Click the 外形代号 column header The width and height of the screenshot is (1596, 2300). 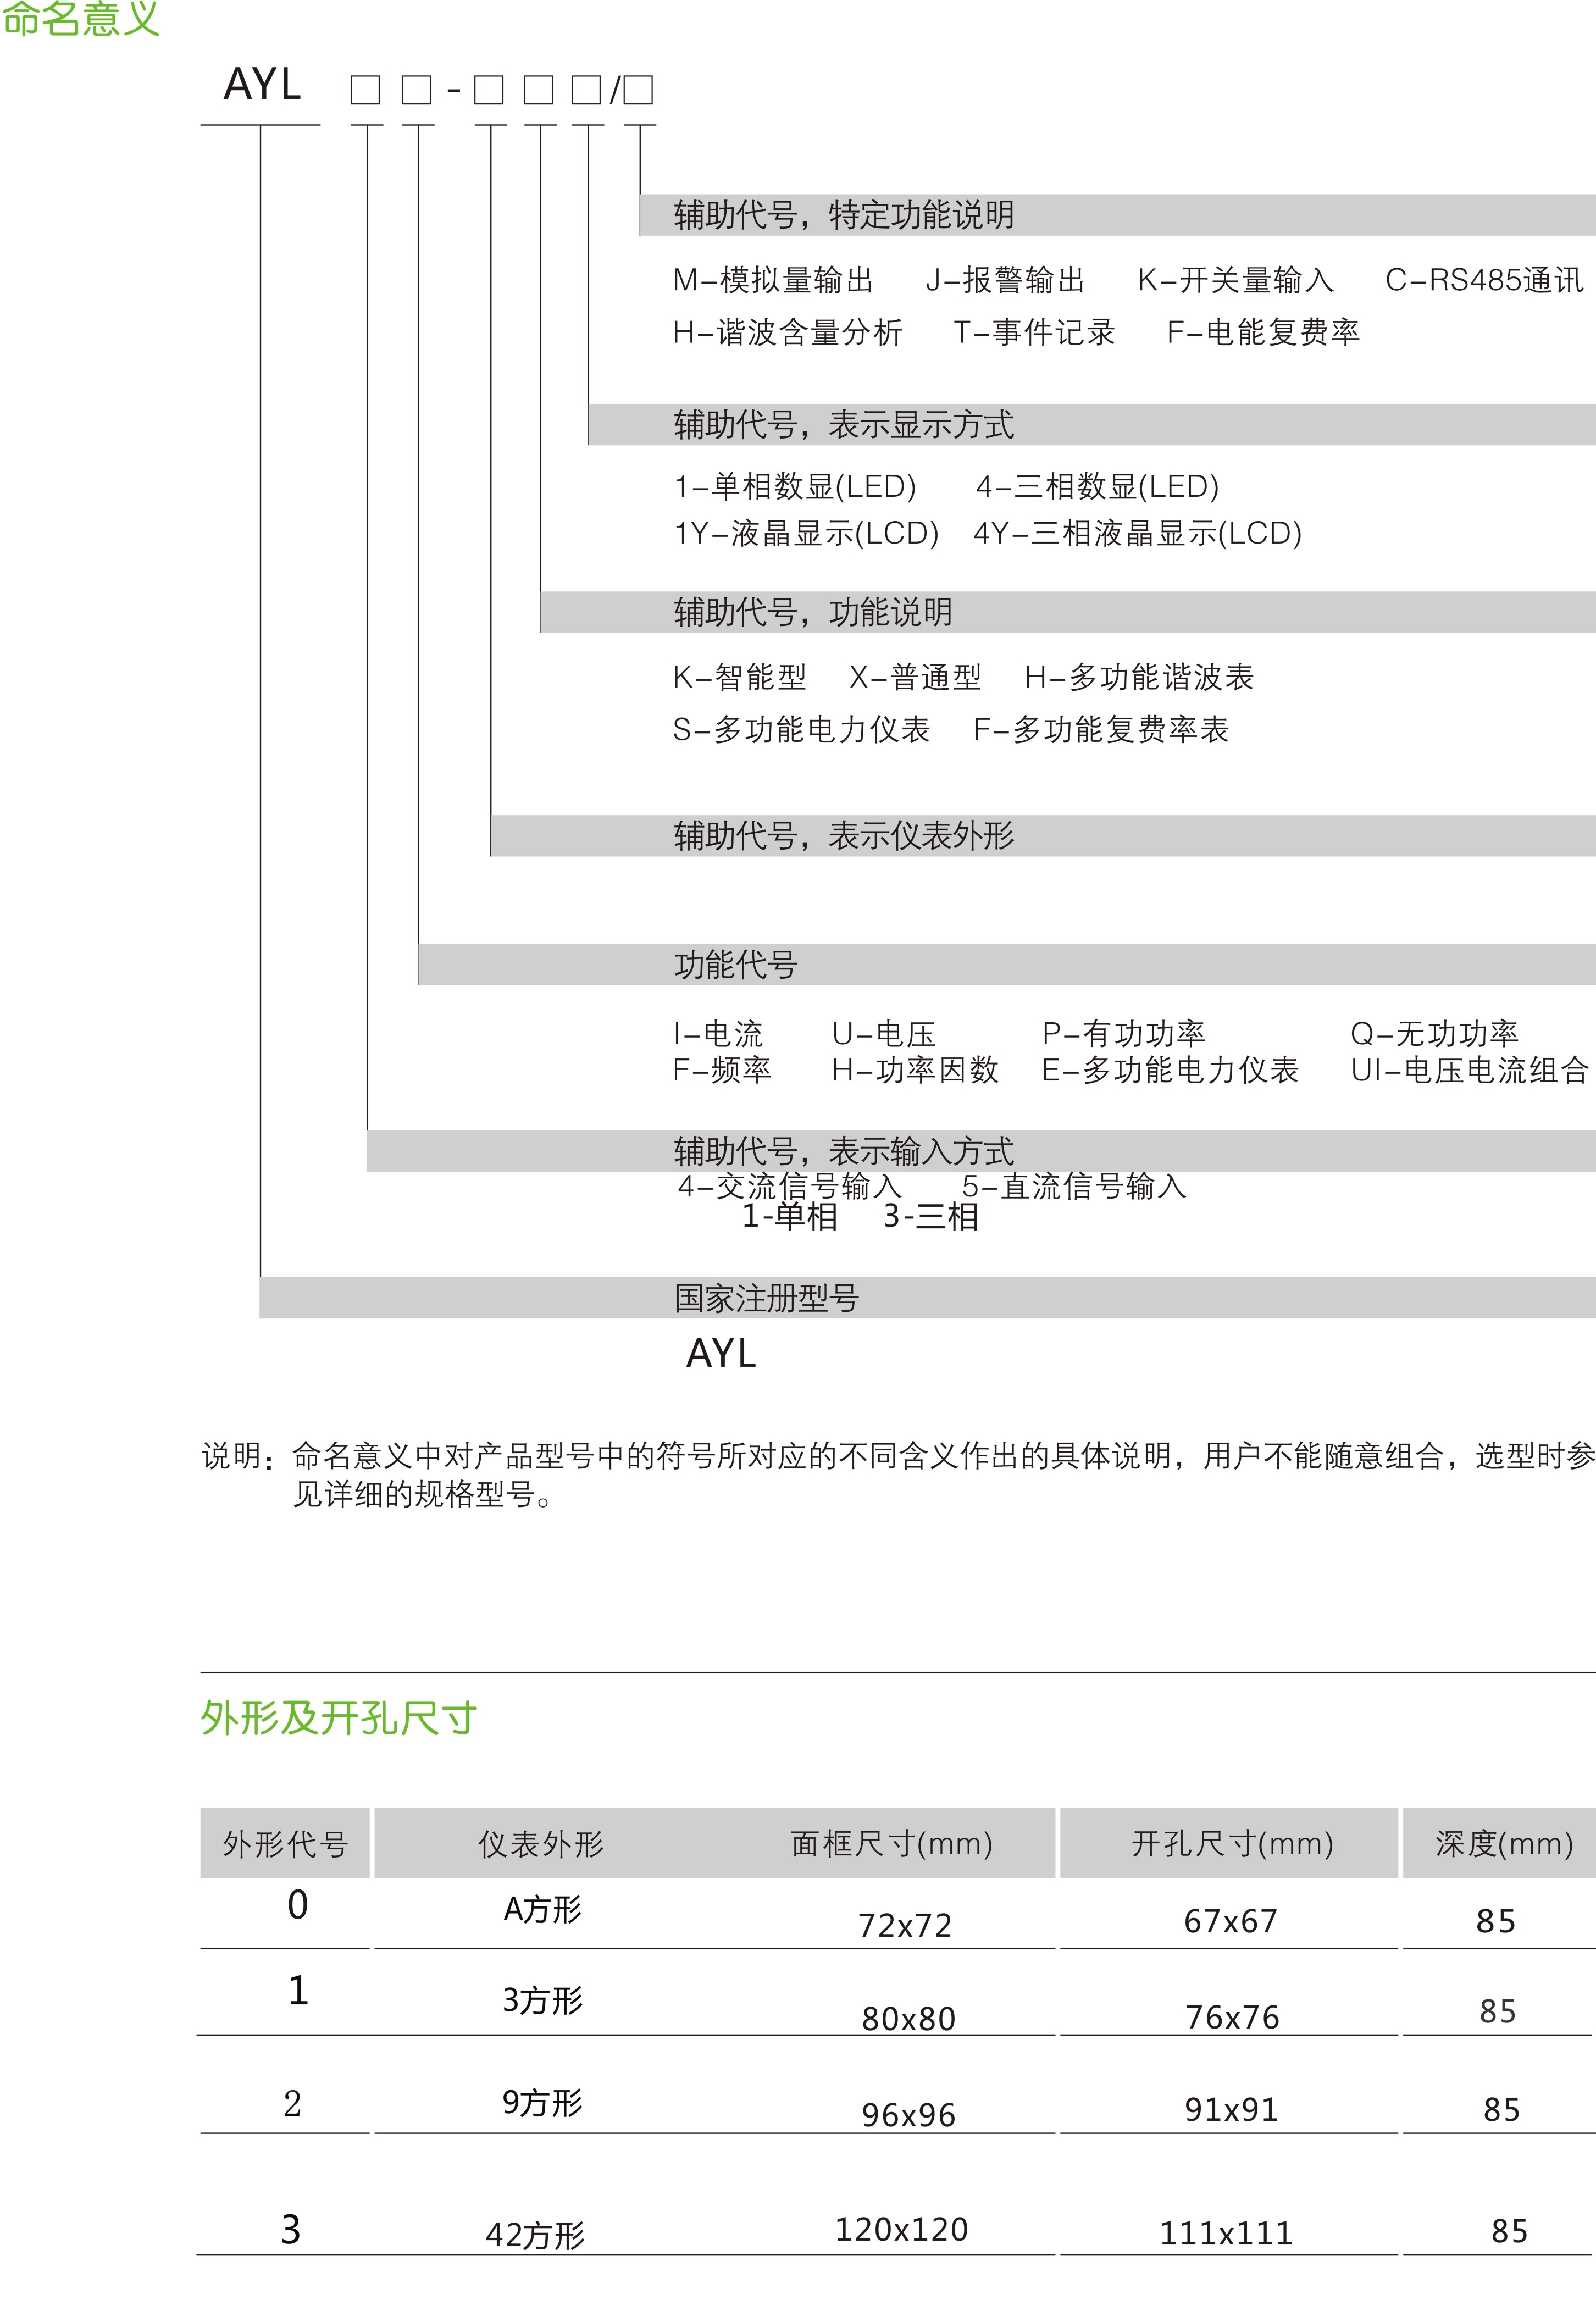point(285,1843)
